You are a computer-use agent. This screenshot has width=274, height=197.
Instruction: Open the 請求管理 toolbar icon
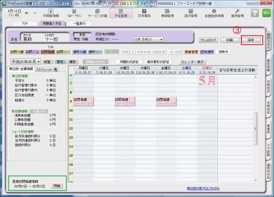click(190, 12)
